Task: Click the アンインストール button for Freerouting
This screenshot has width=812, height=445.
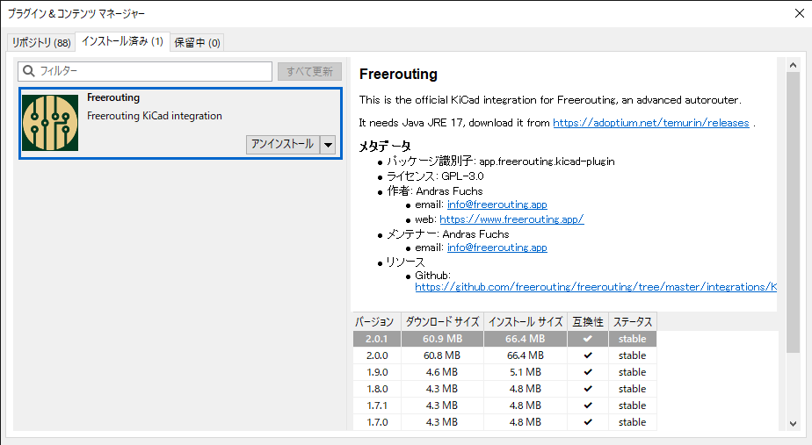Action: pyautogui.click(x=283, y=144)
